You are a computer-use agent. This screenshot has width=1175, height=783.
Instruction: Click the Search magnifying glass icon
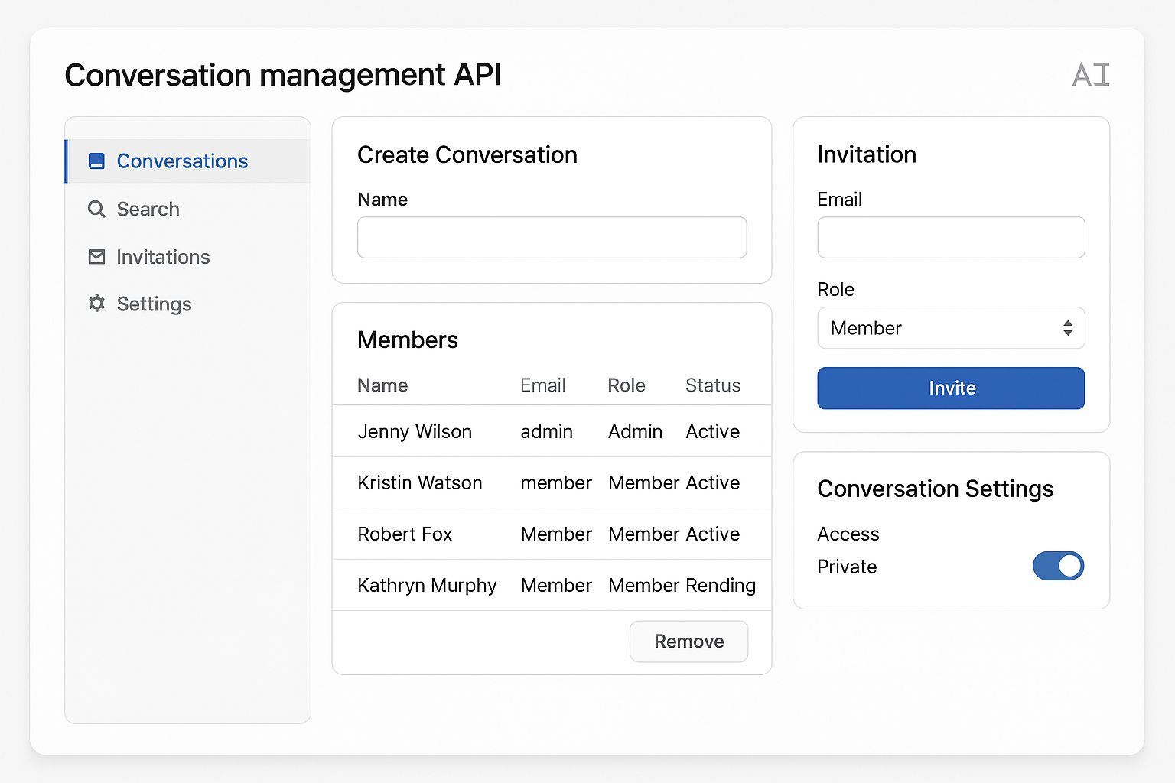96,210
